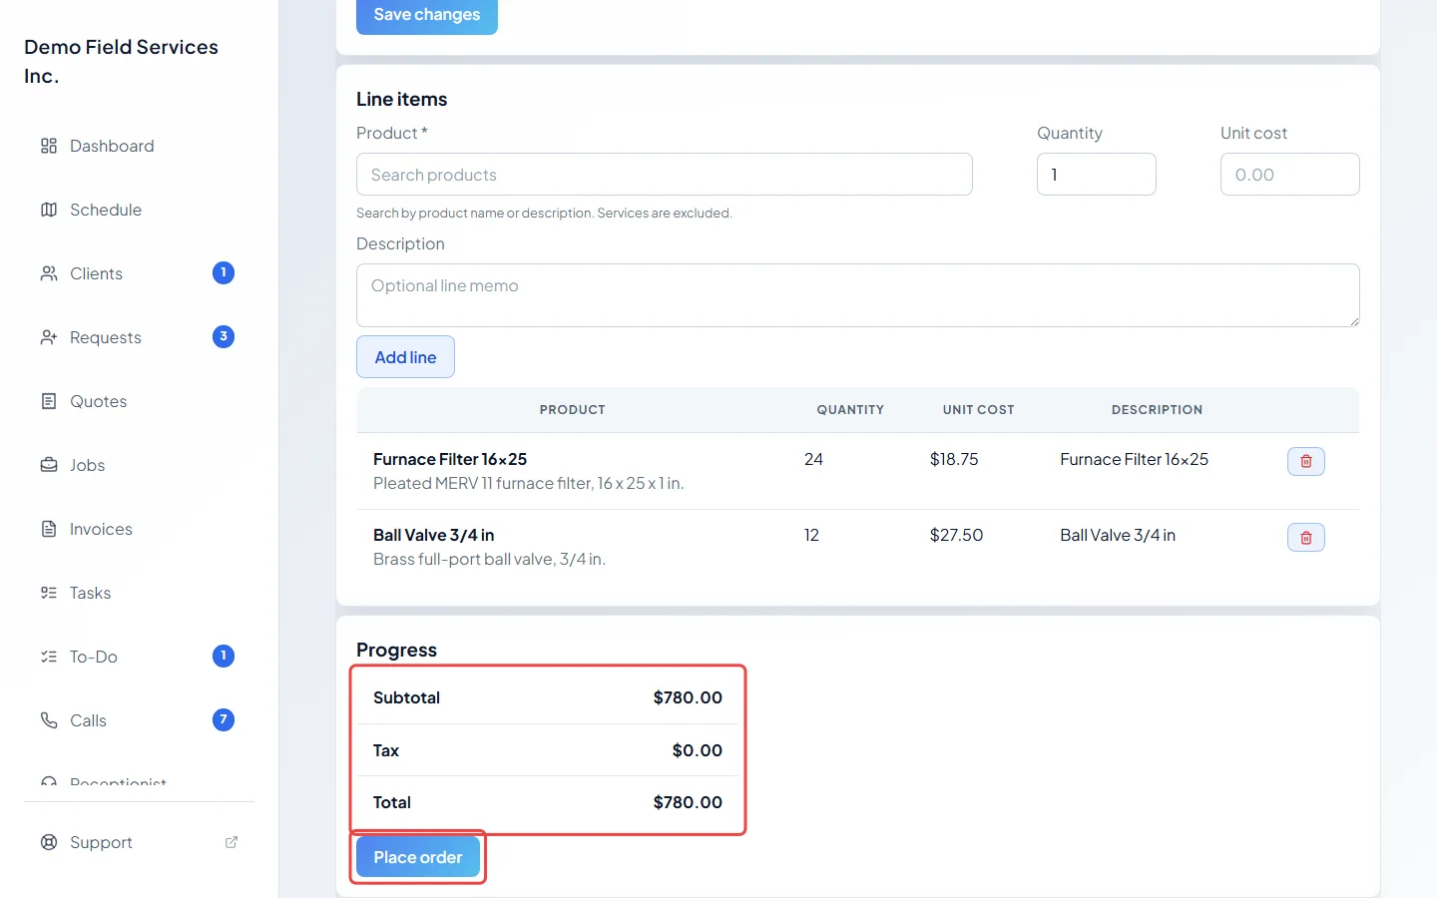Click the $780.00 Total amount
Viewport: 1437px width, 898px height.
point(688,802)
